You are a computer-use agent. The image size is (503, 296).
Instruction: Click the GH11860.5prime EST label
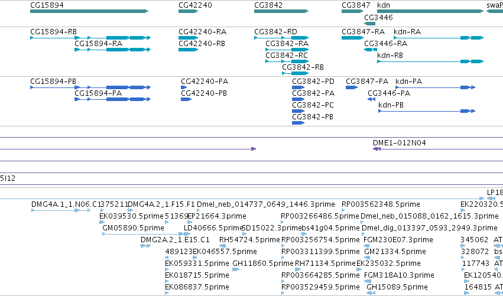(263, 264)
